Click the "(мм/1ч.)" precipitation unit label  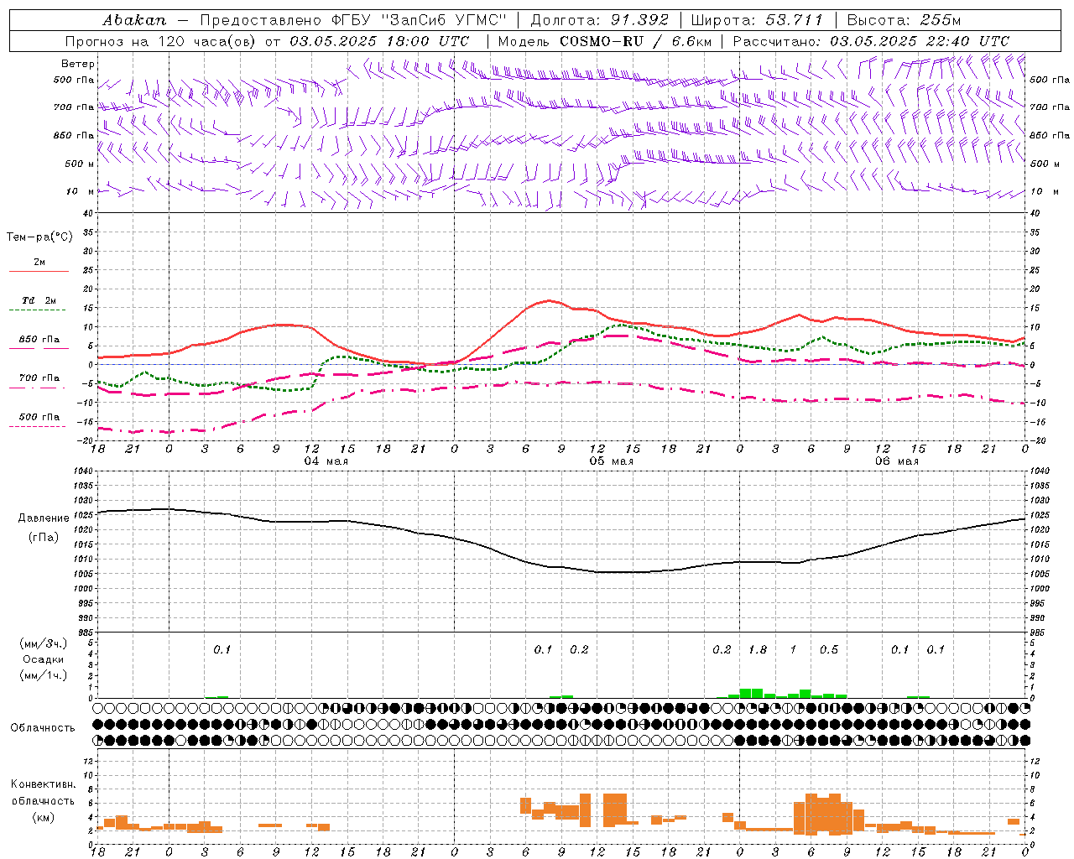pyautogui.click(x=44, y=675)
